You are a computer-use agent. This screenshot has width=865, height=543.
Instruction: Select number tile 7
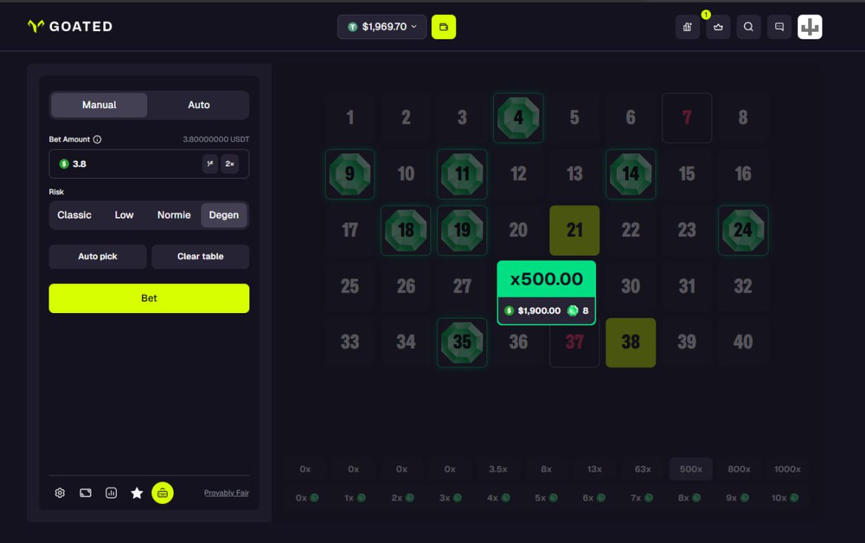687,118
